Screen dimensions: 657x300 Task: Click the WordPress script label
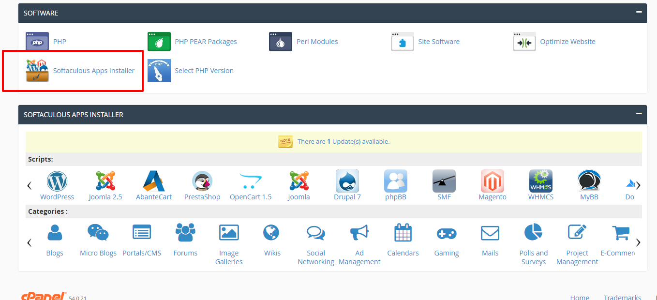point(57,197)
